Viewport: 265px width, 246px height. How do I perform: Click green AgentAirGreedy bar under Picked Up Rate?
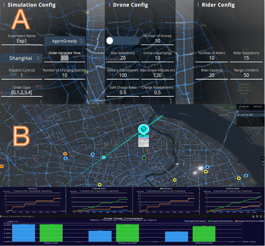(x=127, y=233)
